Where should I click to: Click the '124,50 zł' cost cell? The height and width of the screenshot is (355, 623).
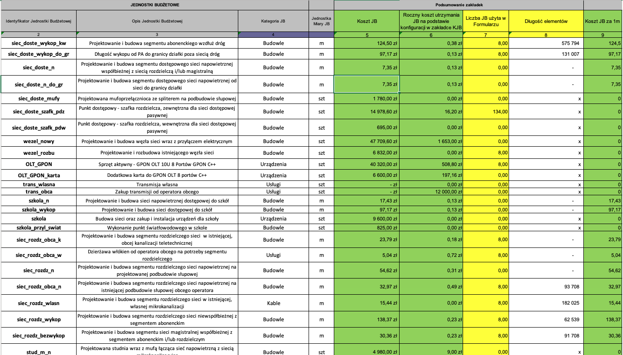click(367, 43)
